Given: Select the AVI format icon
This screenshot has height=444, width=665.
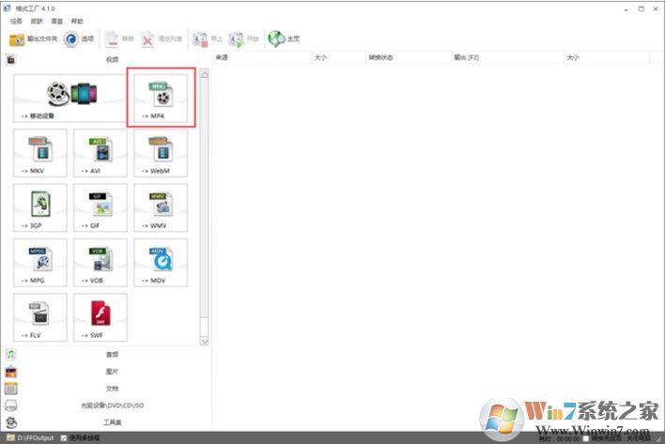Looking at the screenshot, I should pos(100,152).
